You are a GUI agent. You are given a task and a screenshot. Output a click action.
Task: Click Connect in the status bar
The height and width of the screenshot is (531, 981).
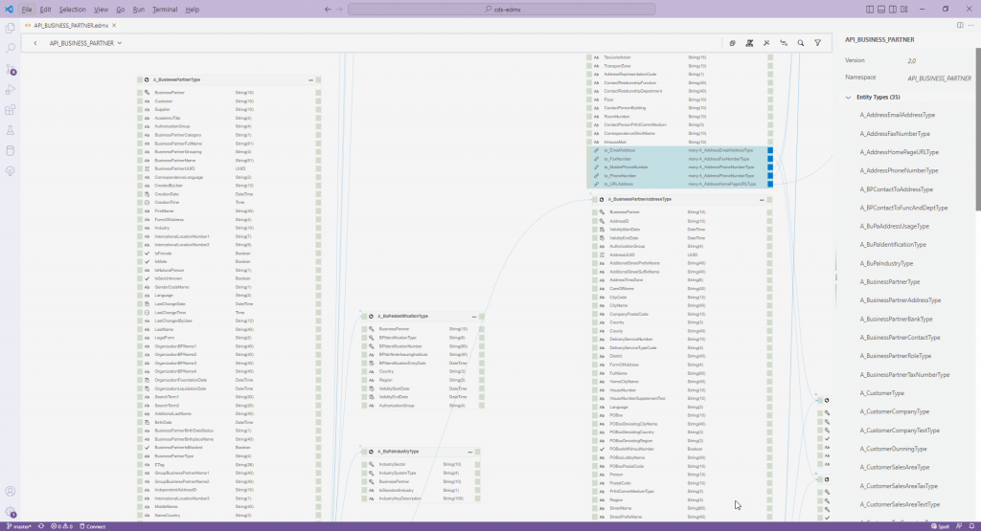tap(93, 526)
